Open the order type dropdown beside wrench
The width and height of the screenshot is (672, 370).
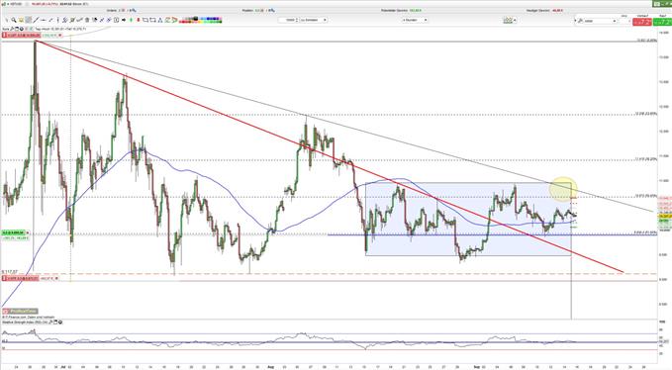tap(600, 21)
